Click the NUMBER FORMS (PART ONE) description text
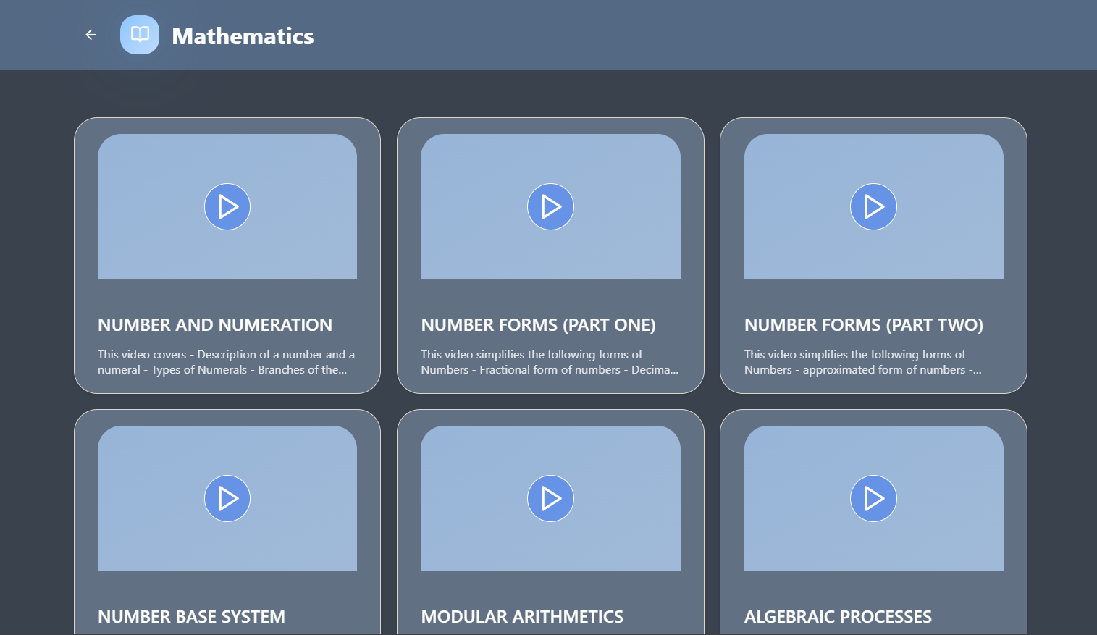Screen dimensions: 1097x635 click(x=549, y=362)
